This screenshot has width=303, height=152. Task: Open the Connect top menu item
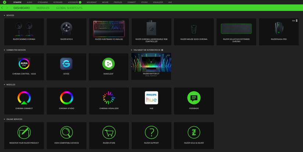131,2
